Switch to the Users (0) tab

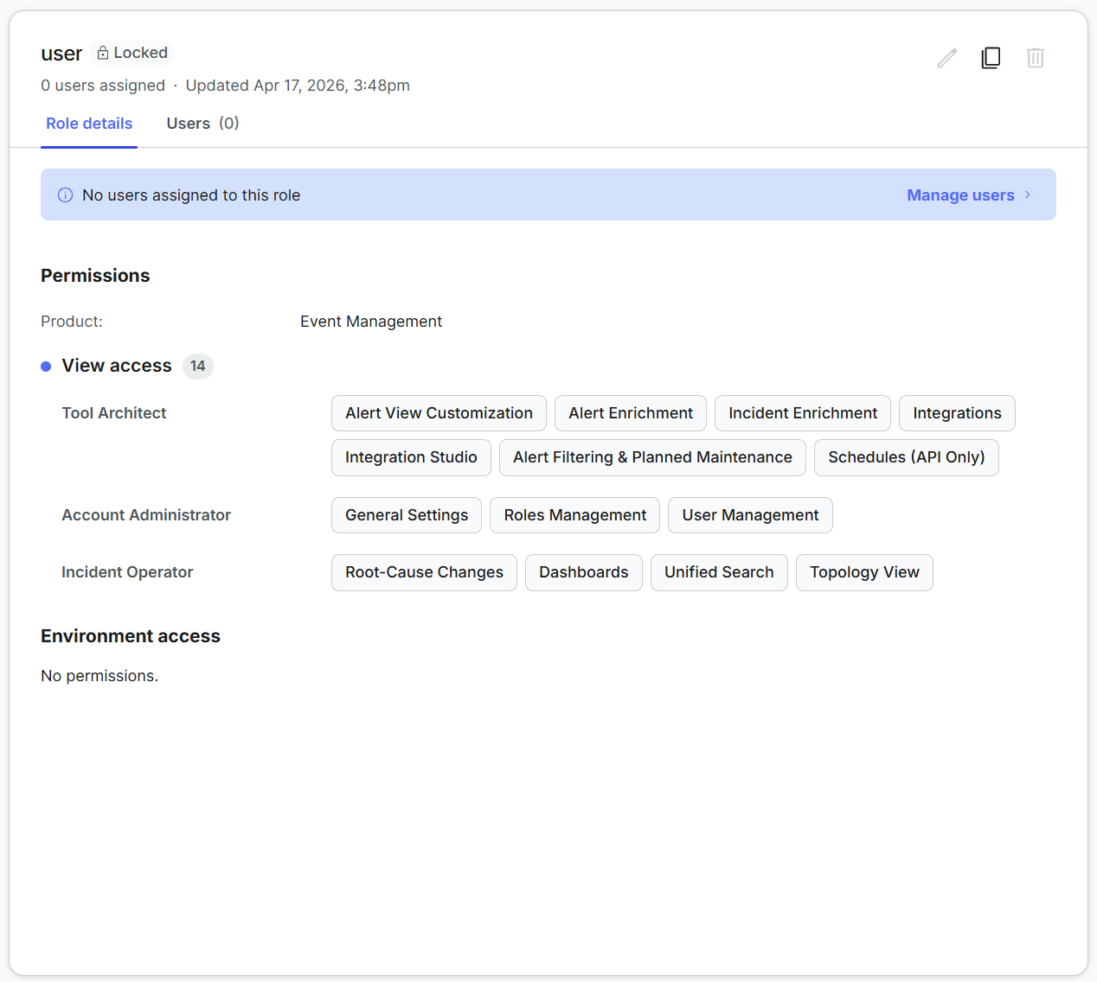(x=203, y=124)
